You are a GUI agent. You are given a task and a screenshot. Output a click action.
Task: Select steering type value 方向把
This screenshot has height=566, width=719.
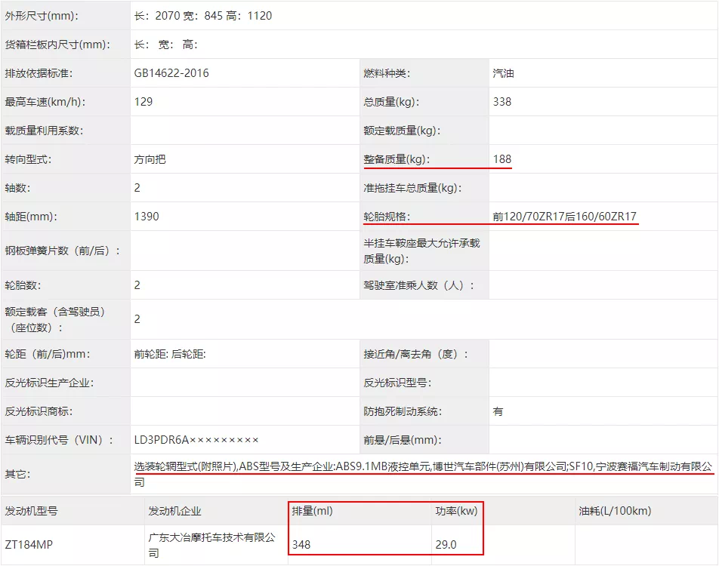[x=150, y=159]
